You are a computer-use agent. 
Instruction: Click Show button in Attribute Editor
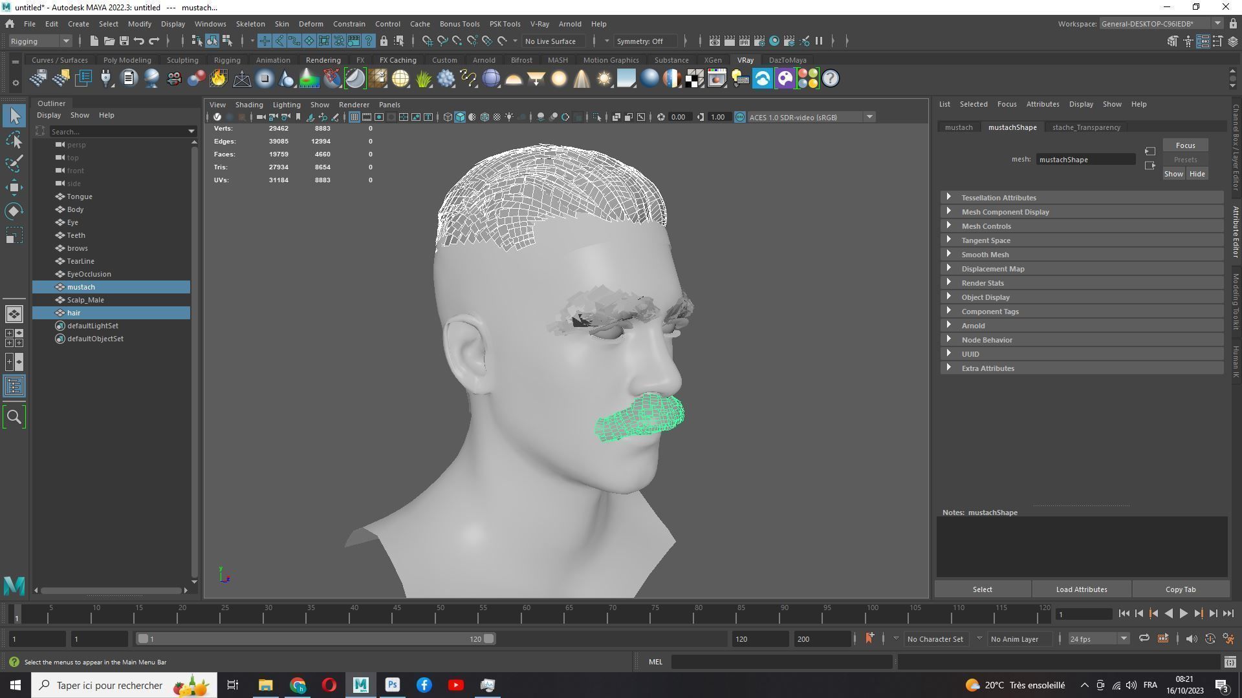(x=1173, y=174)
